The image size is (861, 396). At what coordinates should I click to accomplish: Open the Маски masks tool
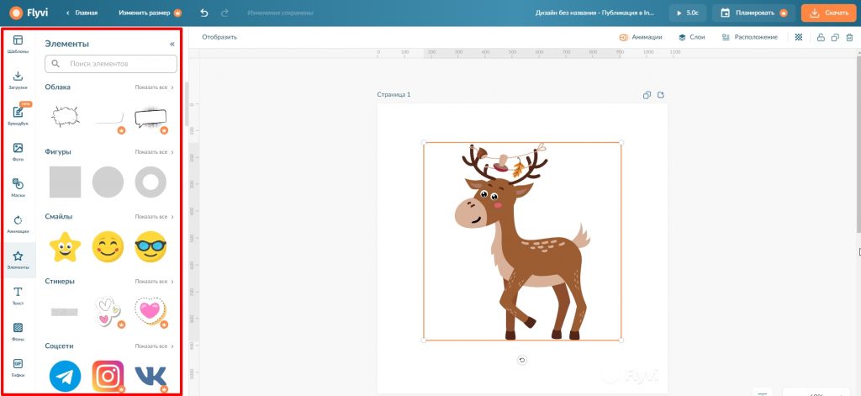(x=18, y=187)
